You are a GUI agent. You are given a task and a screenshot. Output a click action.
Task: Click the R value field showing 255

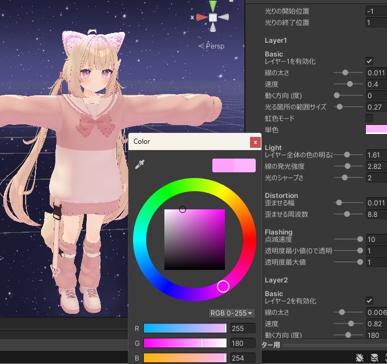tap(243, 328)
